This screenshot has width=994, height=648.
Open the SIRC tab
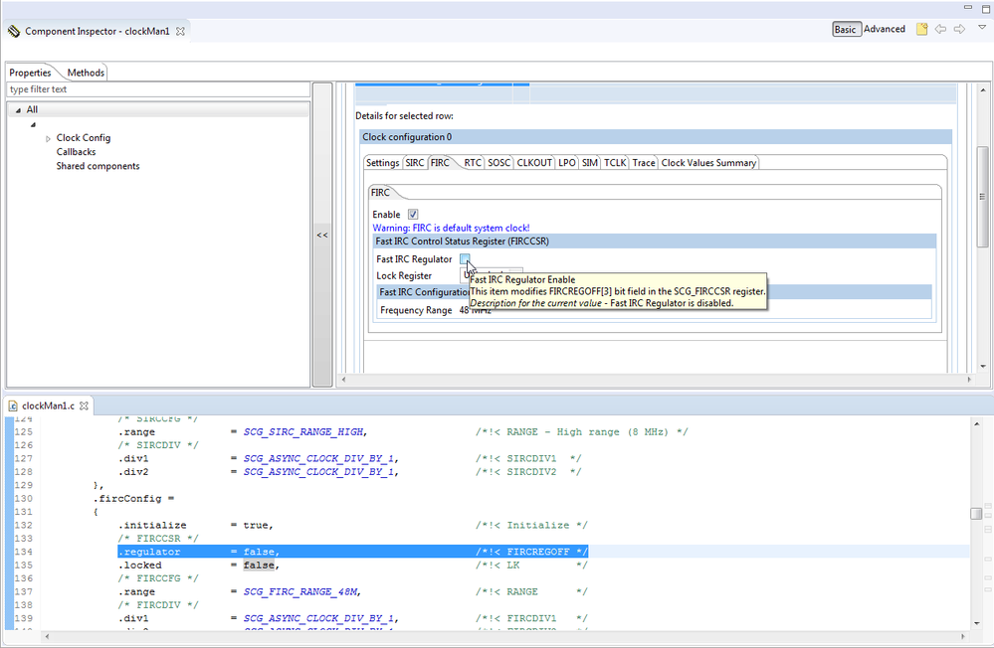click(415, 163)
